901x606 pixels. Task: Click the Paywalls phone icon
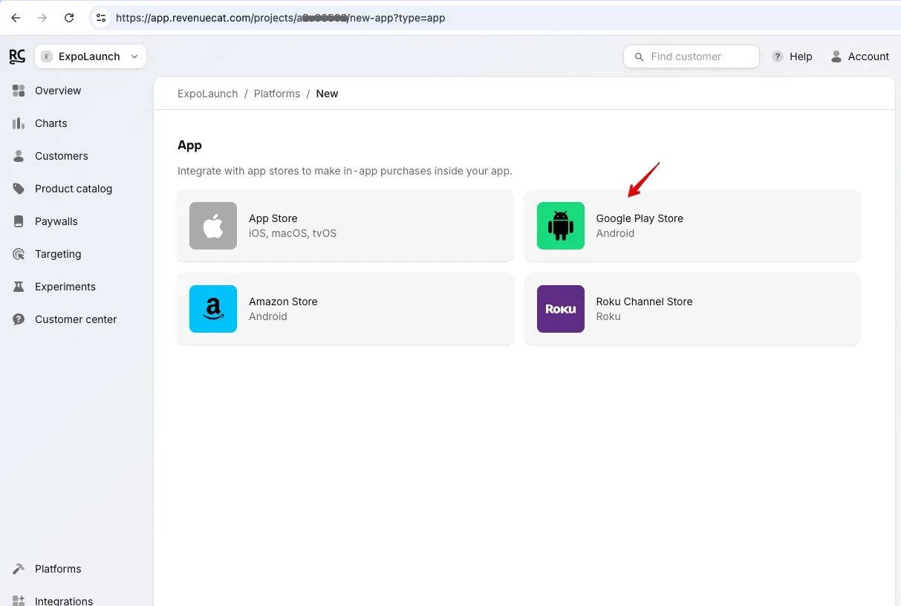[x=19, y=221]
